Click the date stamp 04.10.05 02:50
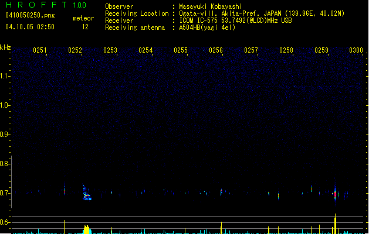Image resolution: width=369 pixels, height=234 pixels. (x=30, y=27)
